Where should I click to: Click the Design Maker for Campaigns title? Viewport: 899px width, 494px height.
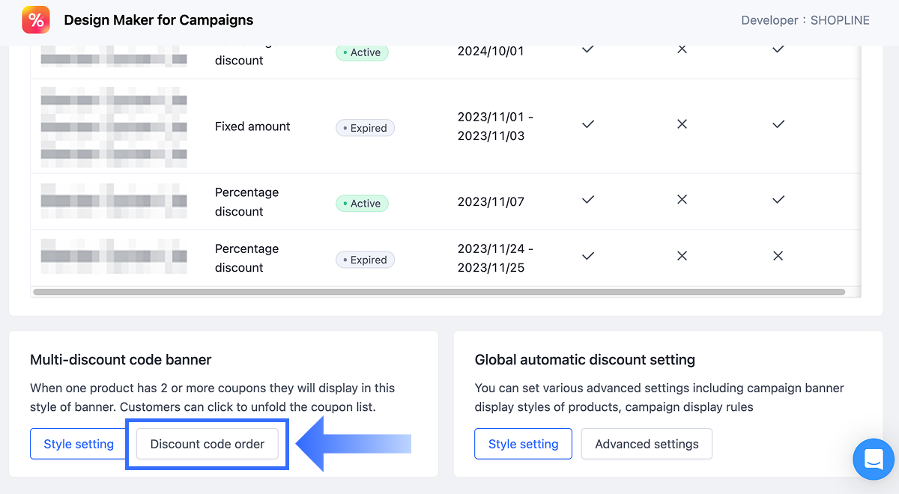click(x=159, y=20)
